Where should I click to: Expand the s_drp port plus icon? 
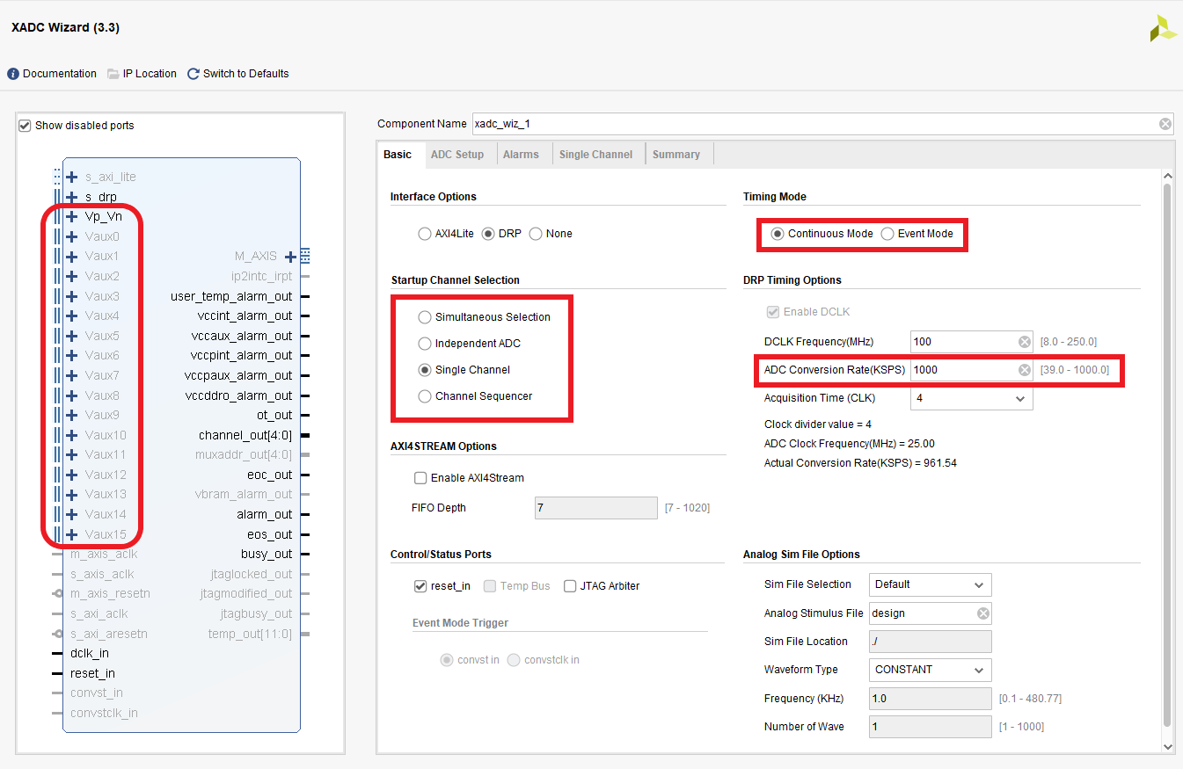(x=72, y=197)
